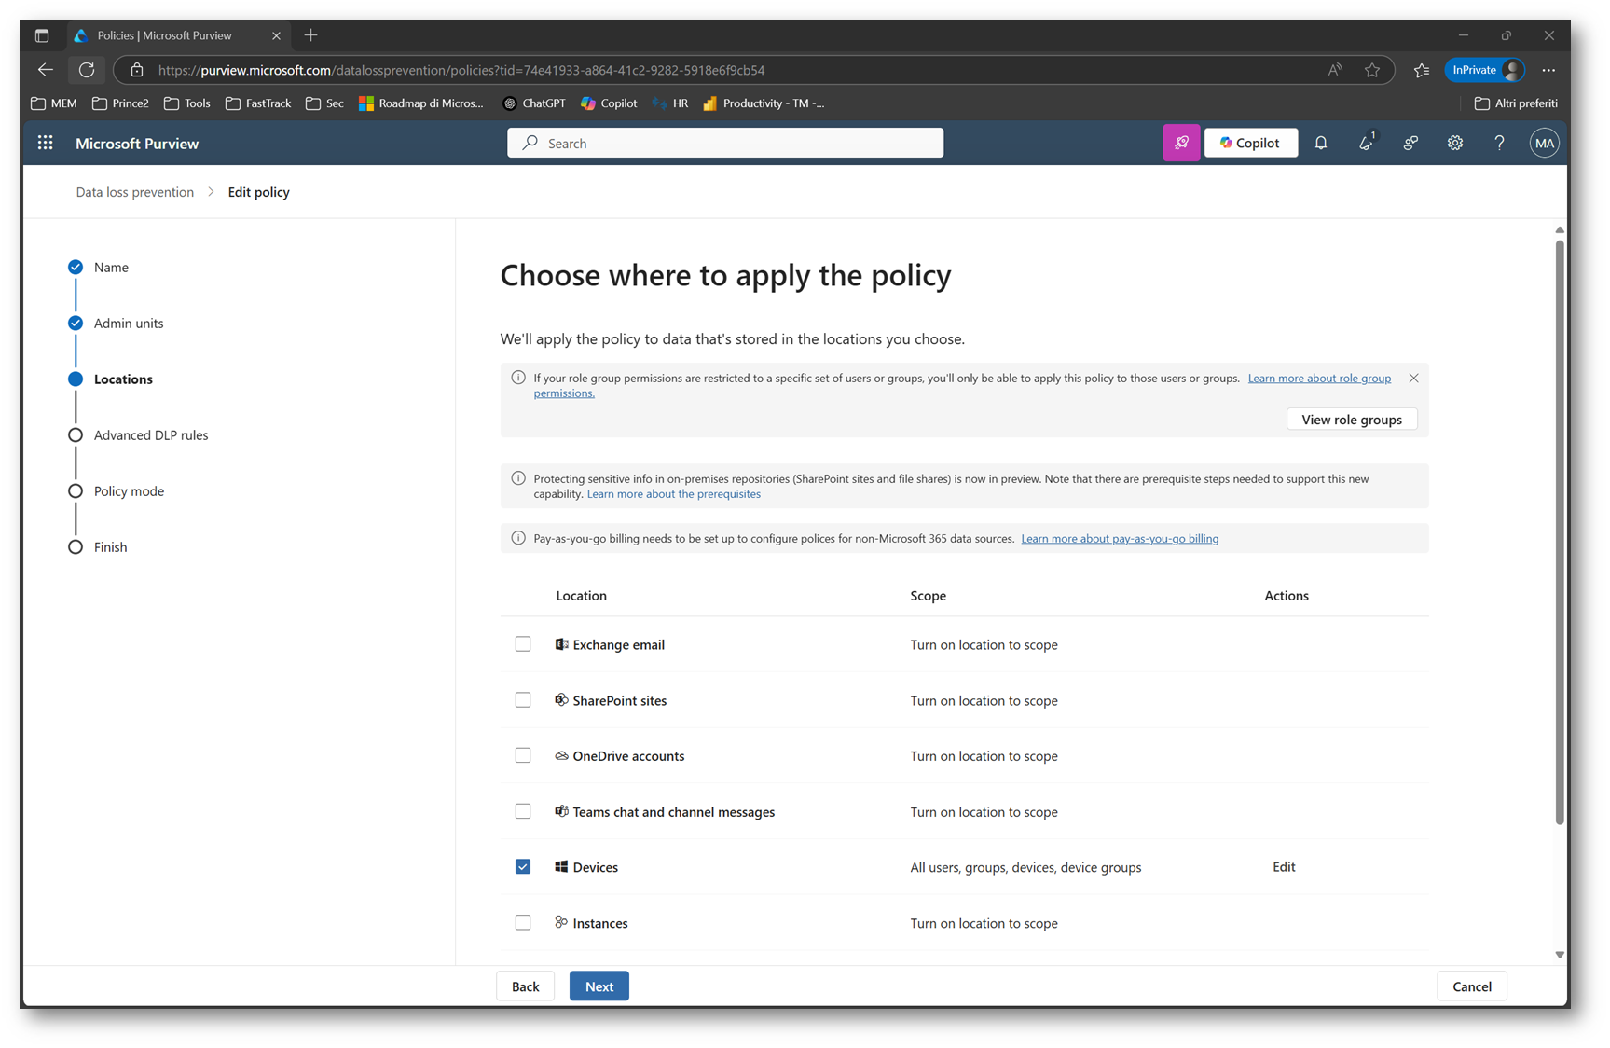Click the page scrollbar down arrow
Image resolution: width=1610 pixels, height=1048 pixels.
click(1560, 955)
